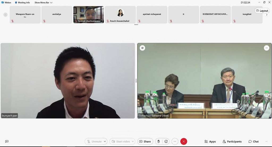Go to next participants in filmstrip

click(267, 15)
